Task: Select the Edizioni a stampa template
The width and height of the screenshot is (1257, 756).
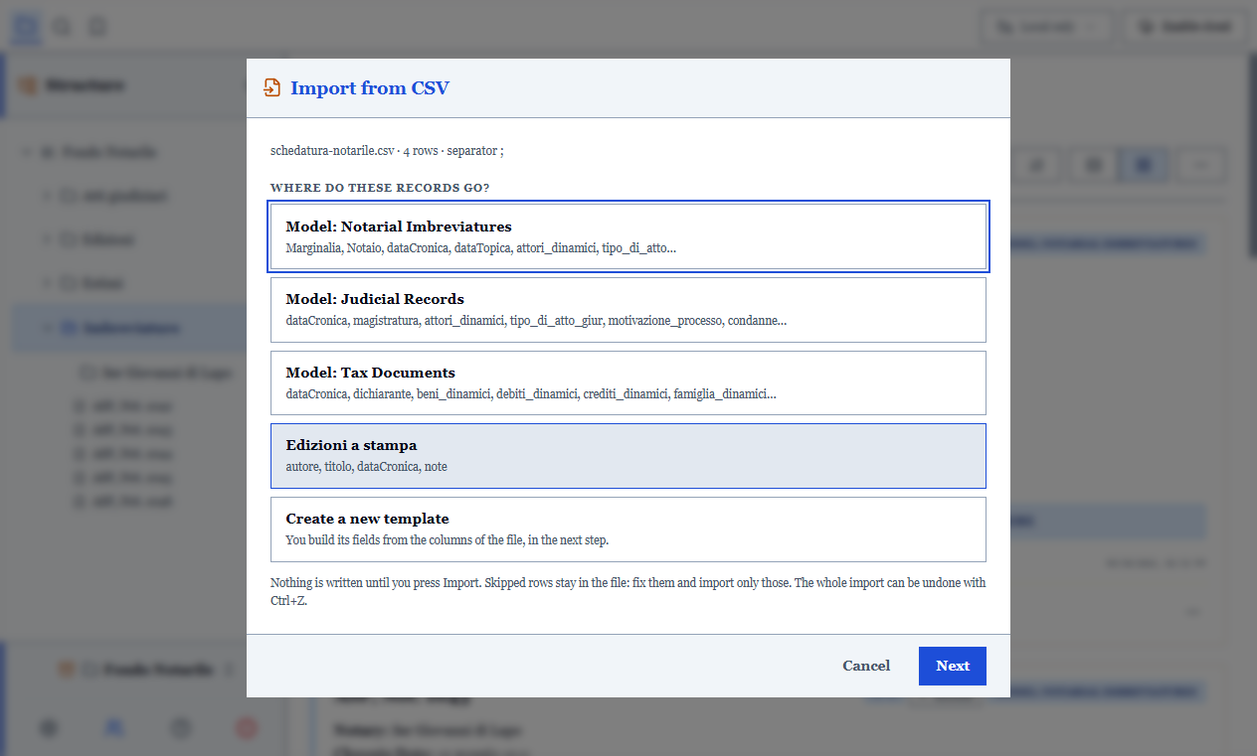Action: 628,456
